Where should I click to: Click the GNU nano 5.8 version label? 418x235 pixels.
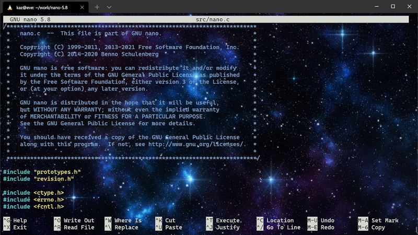[30, 19]
